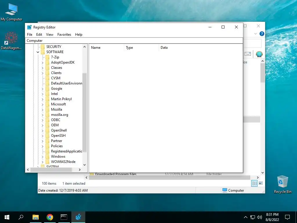This screenshot has width=297, height=223.
Task: Select the WOW6432Node tree item
Action: (63, 162)
